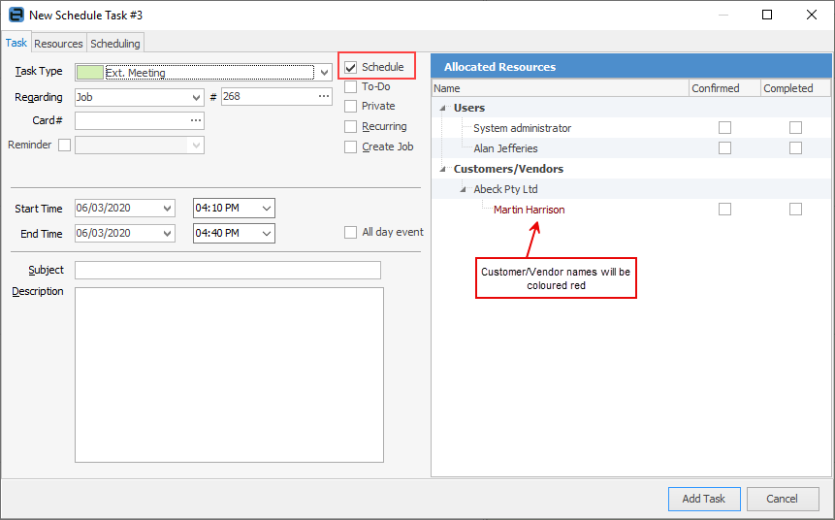
Task: Tick Confirmed for Martin Harrison
Action: (724, 209)
